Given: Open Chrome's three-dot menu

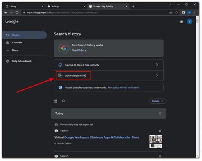Looking at the screenshot, I should pyautogui.click(x=195, y=13).
